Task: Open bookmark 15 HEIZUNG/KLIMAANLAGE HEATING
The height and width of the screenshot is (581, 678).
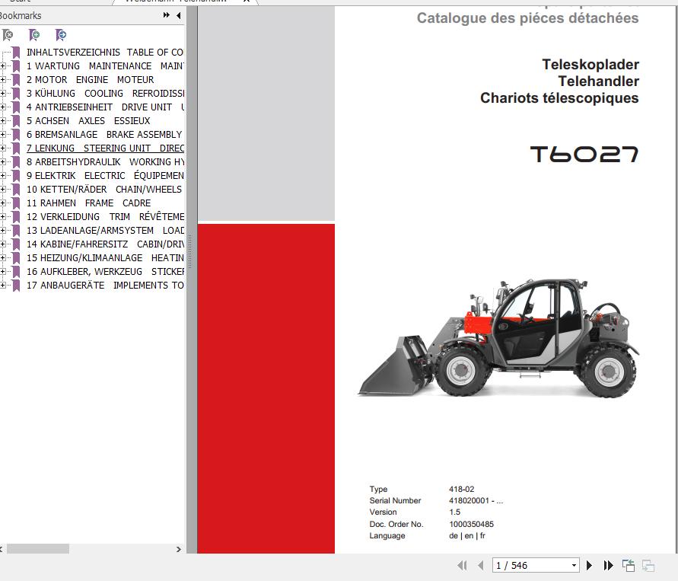Action: point(105,258)
